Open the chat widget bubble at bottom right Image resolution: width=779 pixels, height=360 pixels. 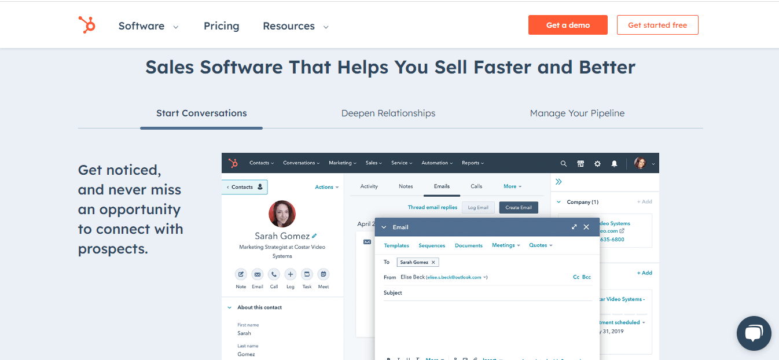pos(754,333)
